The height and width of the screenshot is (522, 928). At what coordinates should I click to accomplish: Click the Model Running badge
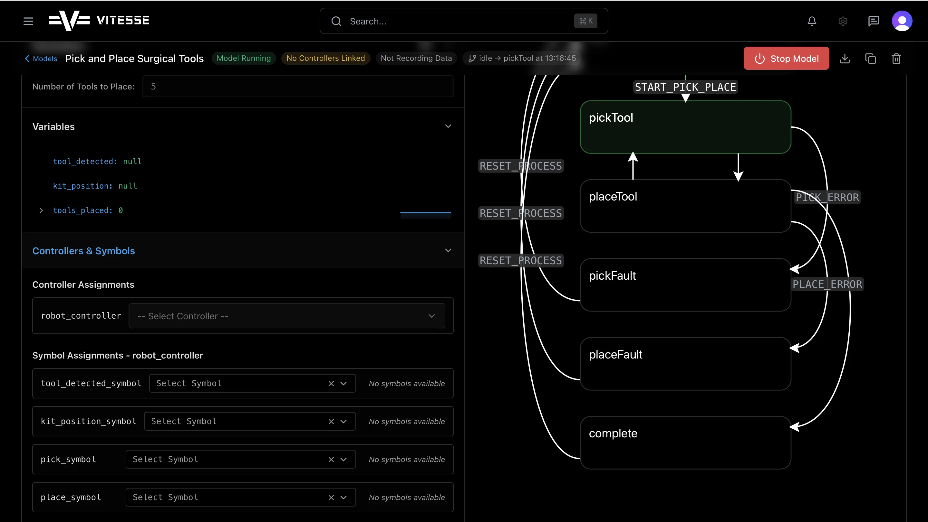[244, 58]
